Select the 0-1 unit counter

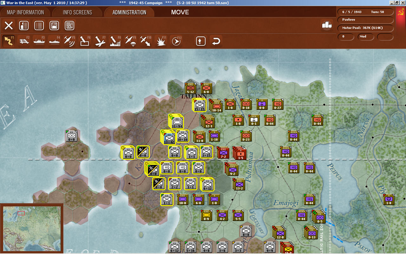point(254,120)
